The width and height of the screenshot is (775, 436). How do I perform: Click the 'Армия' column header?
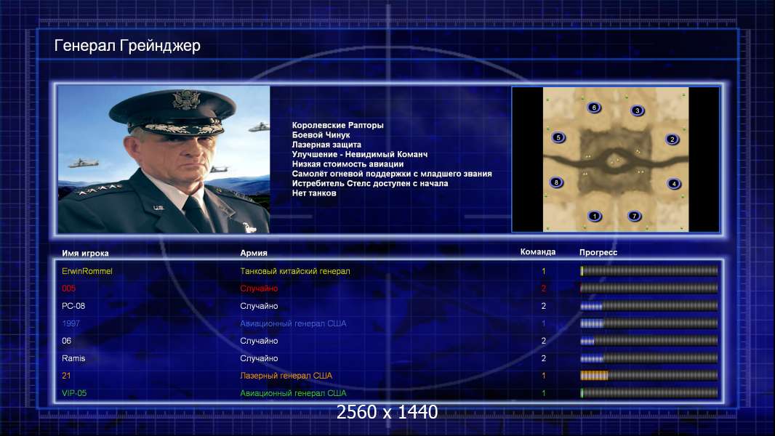click(x=254, y=253)
